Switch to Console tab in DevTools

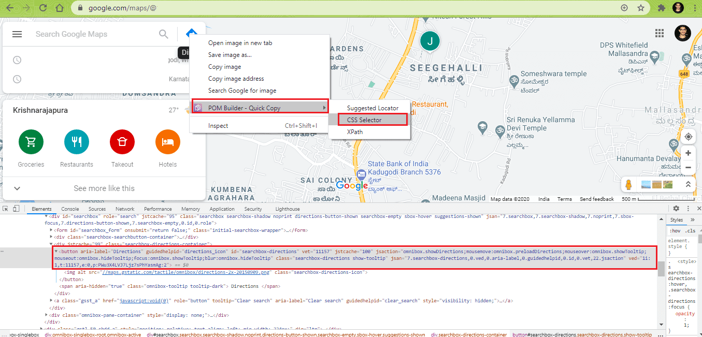70,209
